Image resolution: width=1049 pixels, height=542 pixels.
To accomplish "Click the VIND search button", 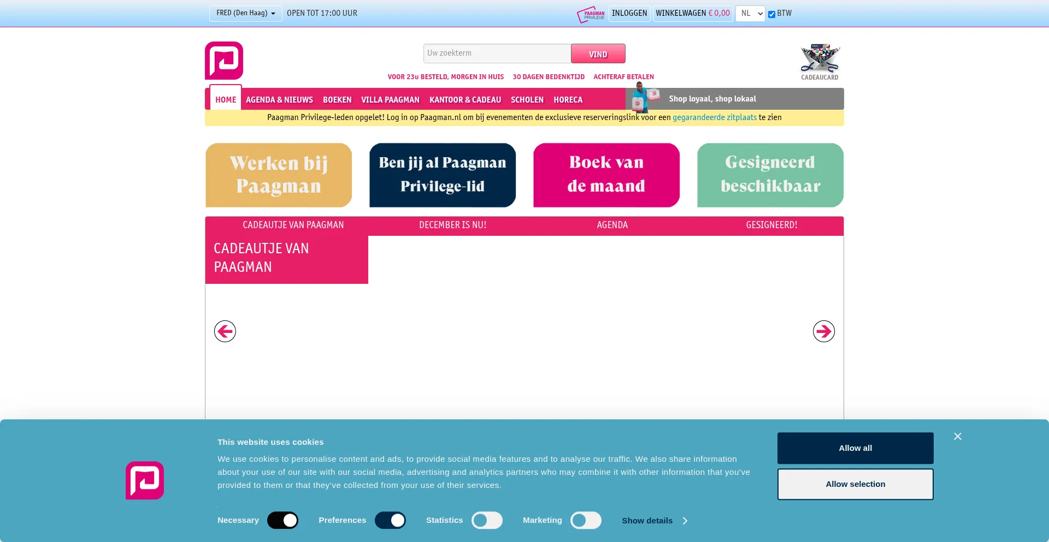I will pyautogui.click(x=598, y=54).
